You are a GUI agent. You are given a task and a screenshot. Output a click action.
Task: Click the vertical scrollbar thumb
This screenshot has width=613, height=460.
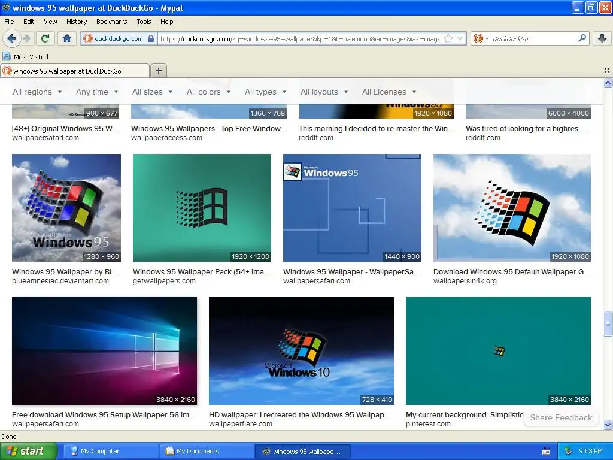pos(608,323)
